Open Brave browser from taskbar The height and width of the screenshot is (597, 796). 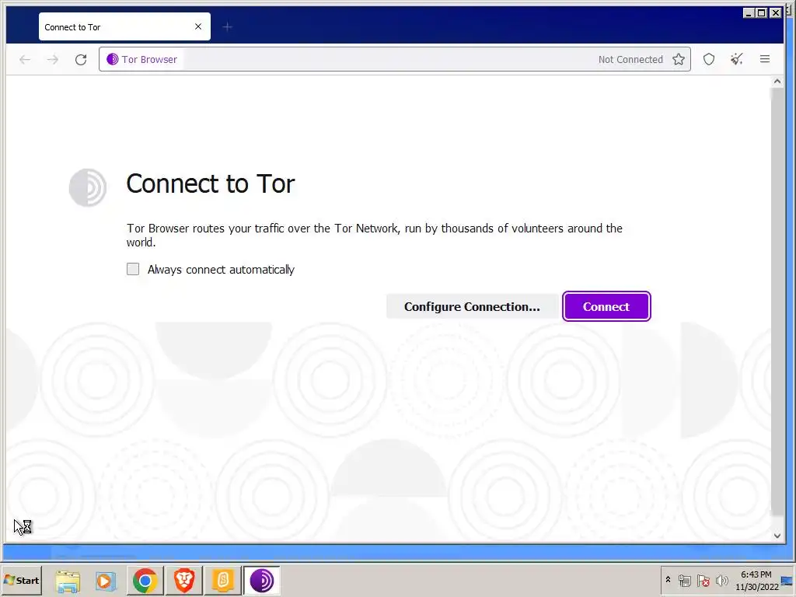pos(183,580)
